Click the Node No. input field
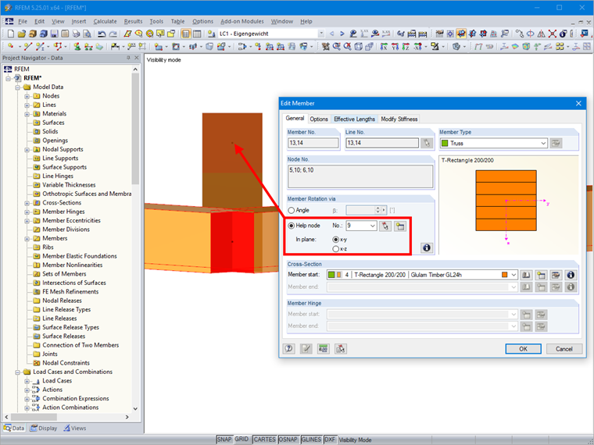The width and height of the screenshot is (594, 445). pyautogui.click(x=360, y=176)
